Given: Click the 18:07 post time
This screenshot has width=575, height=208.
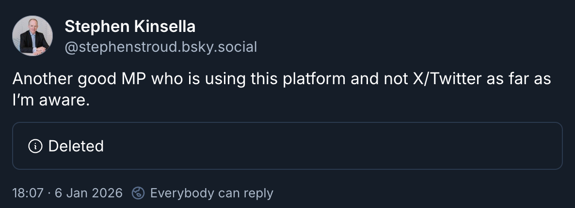Looking at the screenshot, I should (28, 193).
